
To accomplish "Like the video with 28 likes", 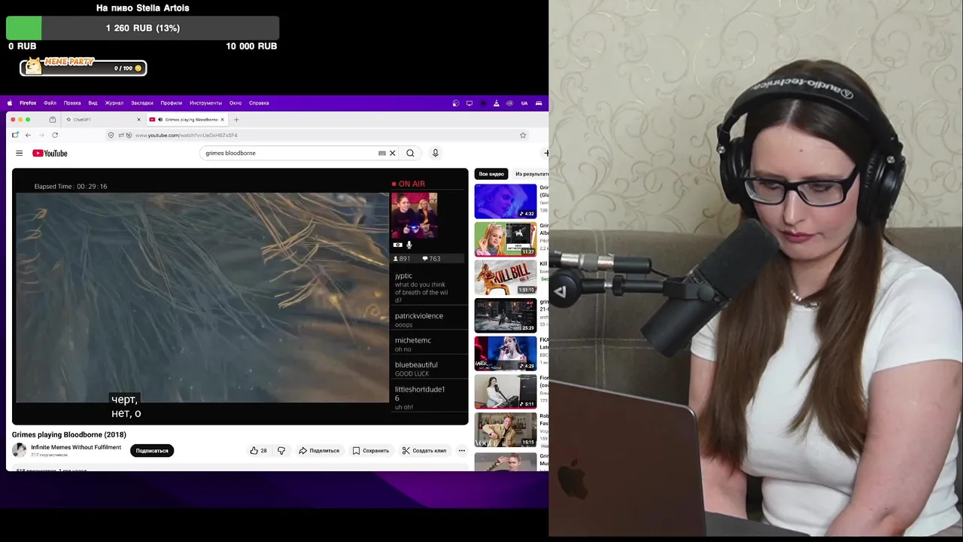I will coord(259,450).
